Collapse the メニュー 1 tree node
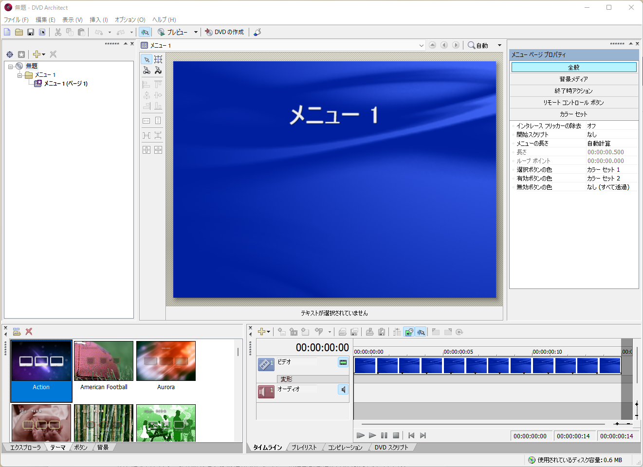 [x=20, y=74]
